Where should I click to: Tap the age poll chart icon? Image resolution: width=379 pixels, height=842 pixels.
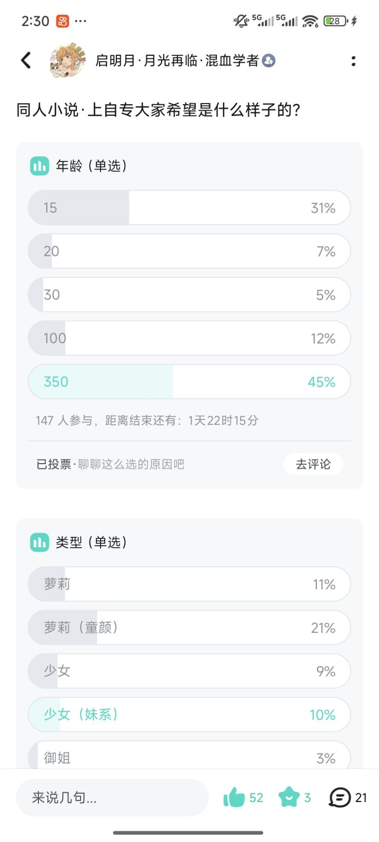tap(39, 166)
